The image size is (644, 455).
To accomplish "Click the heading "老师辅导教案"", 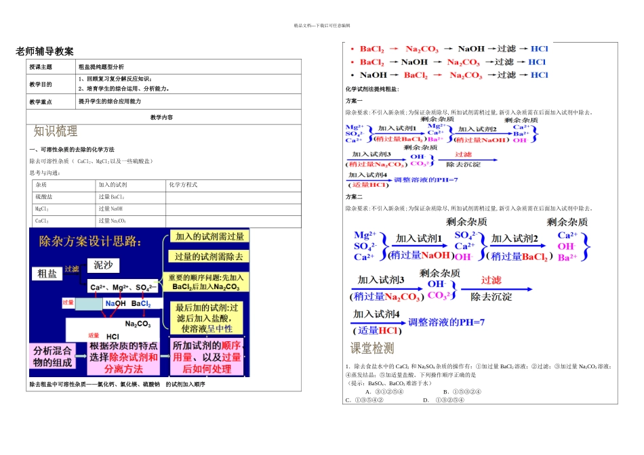I will (x=44, y=51).
